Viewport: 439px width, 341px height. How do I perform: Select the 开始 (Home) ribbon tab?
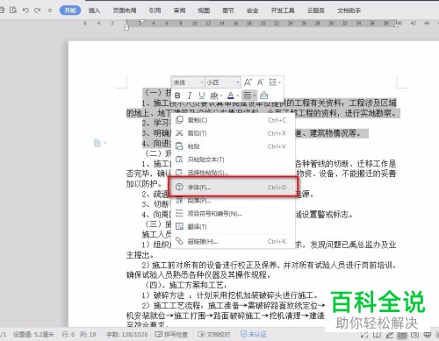tap(70, 11)
